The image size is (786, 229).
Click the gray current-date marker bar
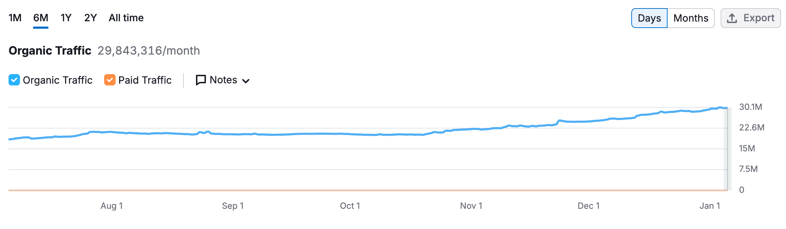click(x=726, y=149)
